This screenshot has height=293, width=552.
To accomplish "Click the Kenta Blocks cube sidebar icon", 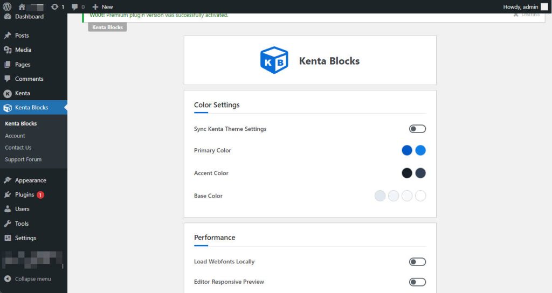I will tap(8, 108).
